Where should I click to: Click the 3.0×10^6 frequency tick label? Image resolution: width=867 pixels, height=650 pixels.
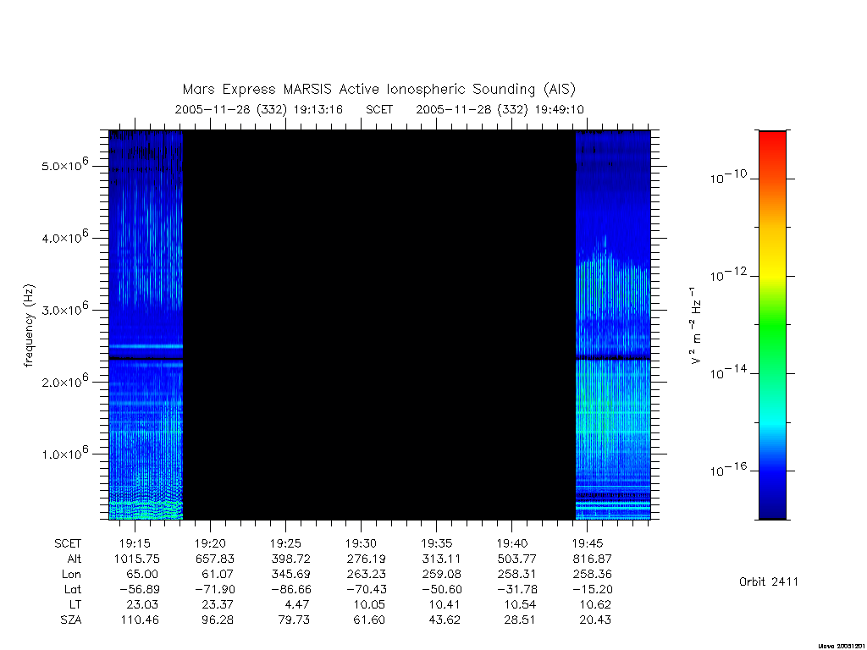click(64, 309)
